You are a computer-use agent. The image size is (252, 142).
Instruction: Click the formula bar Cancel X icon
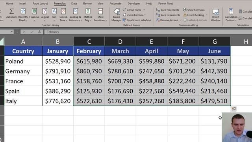tap(24, 32)
